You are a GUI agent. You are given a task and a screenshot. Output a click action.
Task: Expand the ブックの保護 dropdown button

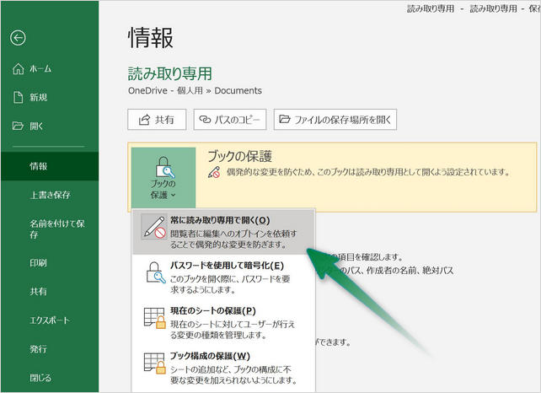163,178
